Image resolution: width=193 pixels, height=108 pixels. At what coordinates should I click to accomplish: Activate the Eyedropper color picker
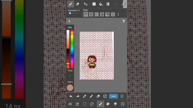click(x=84, y=96)
